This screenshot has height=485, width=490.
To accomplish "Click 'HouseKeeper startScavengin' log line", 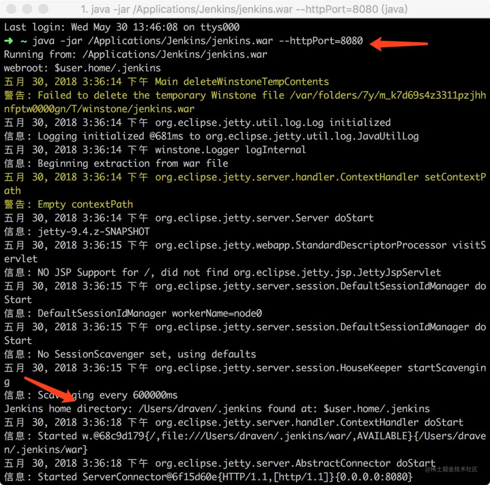I will (x=245, y=368).
